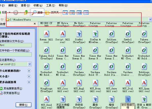The width and height of the screenshot is (152, 109).
Task: Click the word or phrase field
Action: point(16,54)
